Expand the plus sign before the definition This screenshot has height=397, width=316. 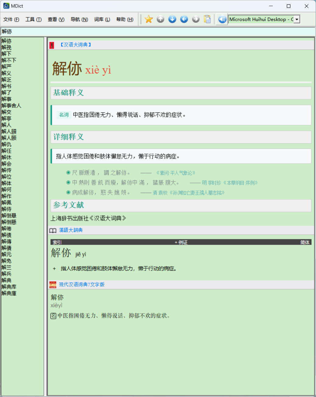point(54,269)
